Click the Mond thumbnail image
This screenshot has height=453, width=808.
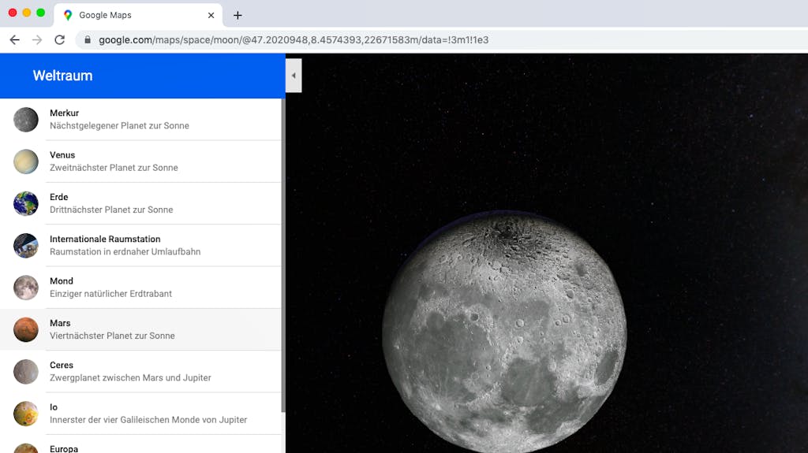pyautogui.click(x=26, y=288)
